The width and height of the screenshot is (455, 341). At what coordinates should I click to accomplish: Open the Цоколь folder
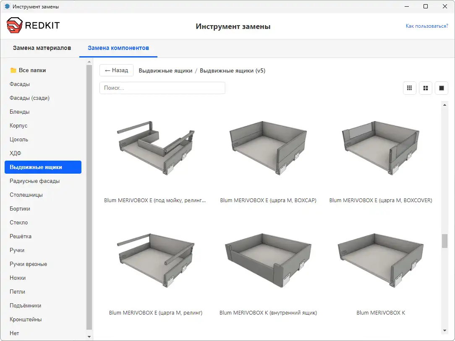(43, 140)
